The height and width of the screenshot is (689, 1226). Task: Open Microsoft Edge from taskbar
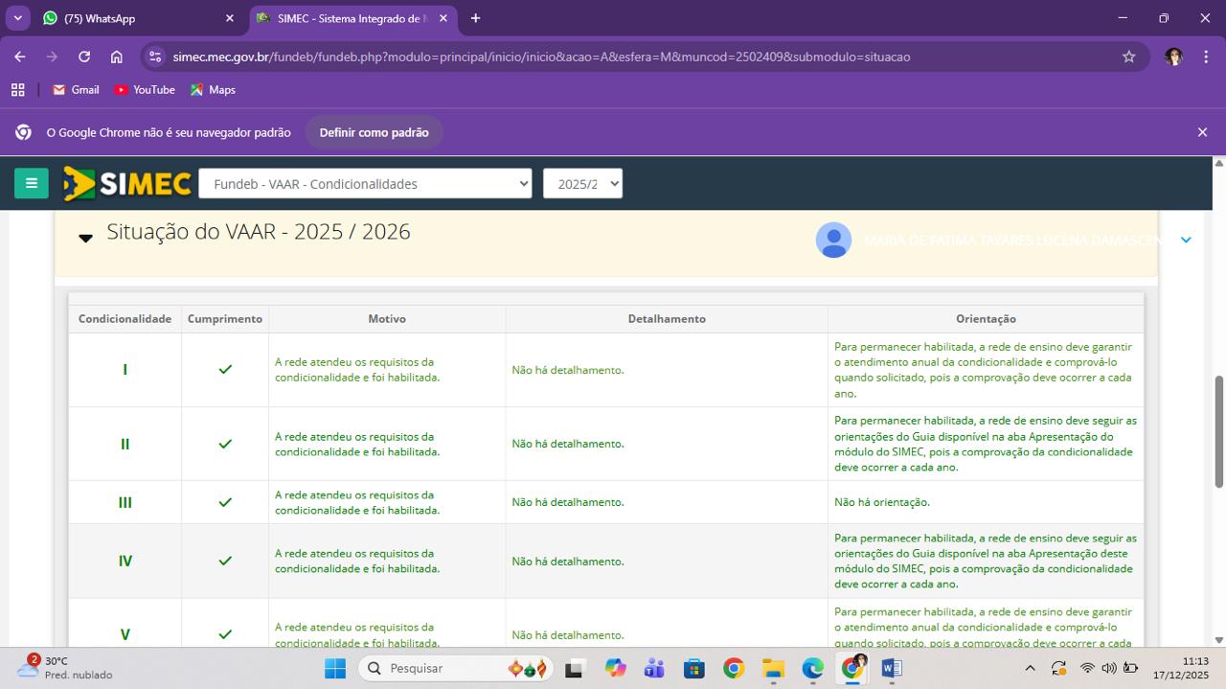(x=812, y=668)
